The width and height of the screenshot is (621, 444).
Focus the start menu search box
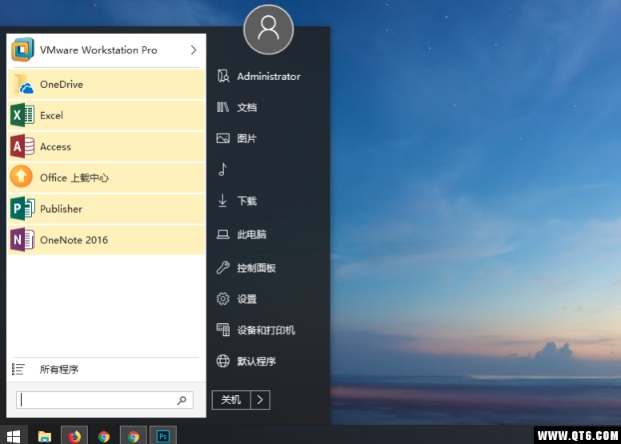[105, 400]
